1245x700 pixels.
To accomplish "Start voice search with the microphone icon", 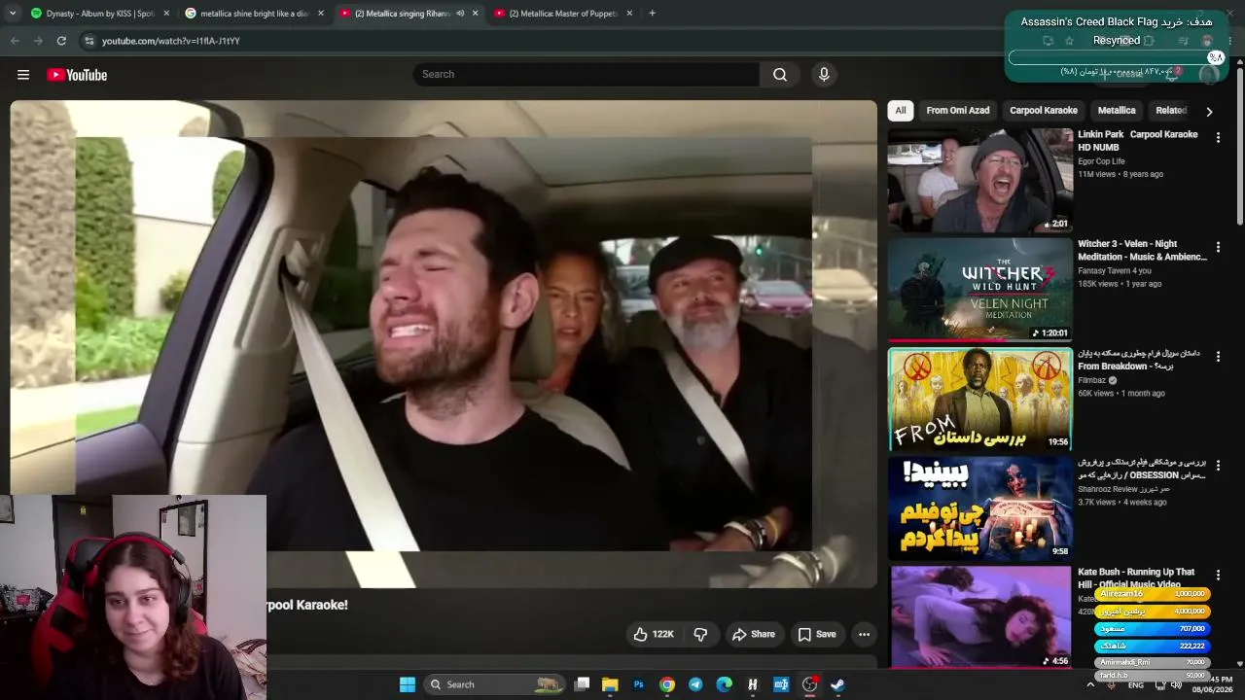I will click(824, 75).
